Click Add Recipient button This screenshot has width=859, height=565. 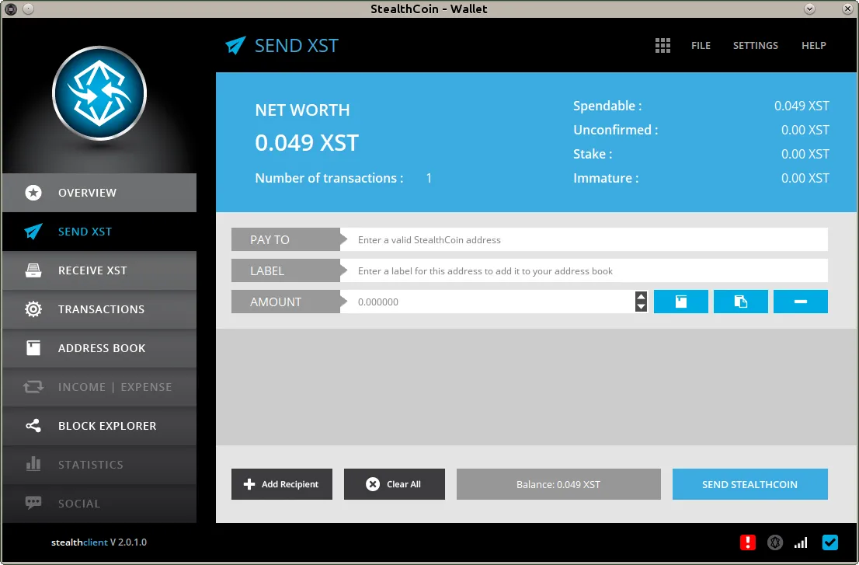coord(282,484)
